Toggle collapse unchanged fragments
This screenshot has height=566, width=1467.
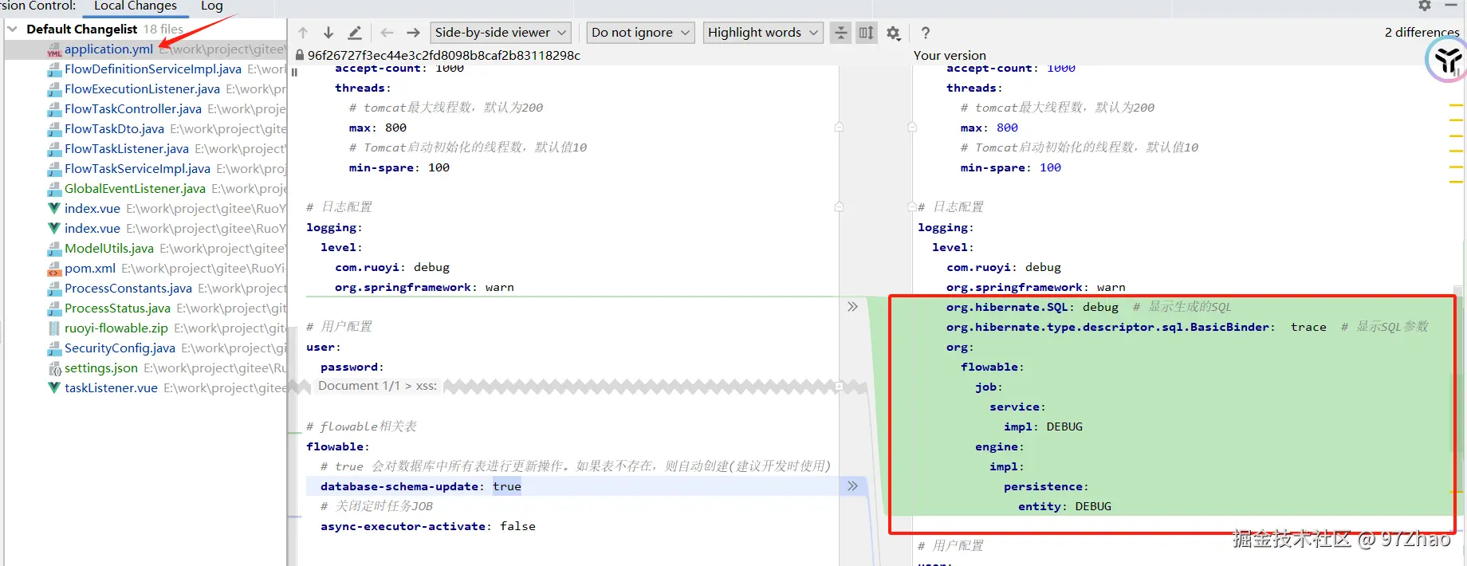[x=841, y=33]
